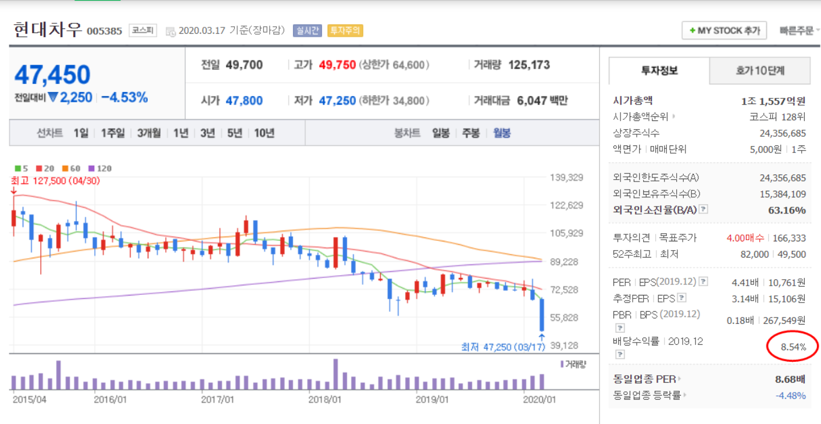Click target price 166,333
This screenshot has height=424, width=821.
pyautogui.click(x=790, y=238)
